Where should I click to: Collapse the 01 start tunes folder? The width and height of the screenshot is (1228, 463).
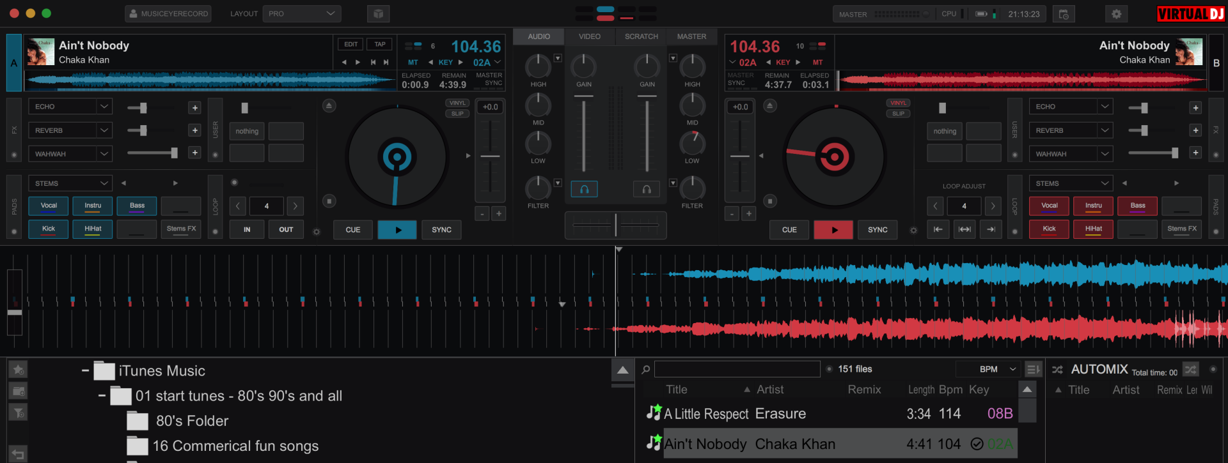pos(102,396)
